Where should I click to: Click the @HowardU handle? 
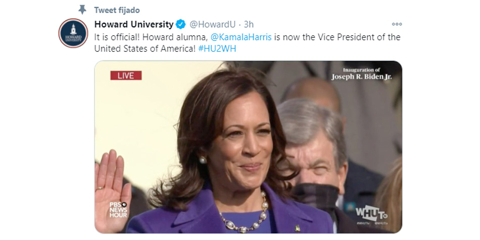[x=212, y=24]
